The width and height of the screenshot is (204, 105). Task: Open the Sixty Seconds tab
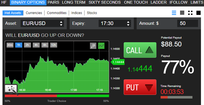point(105,2)
